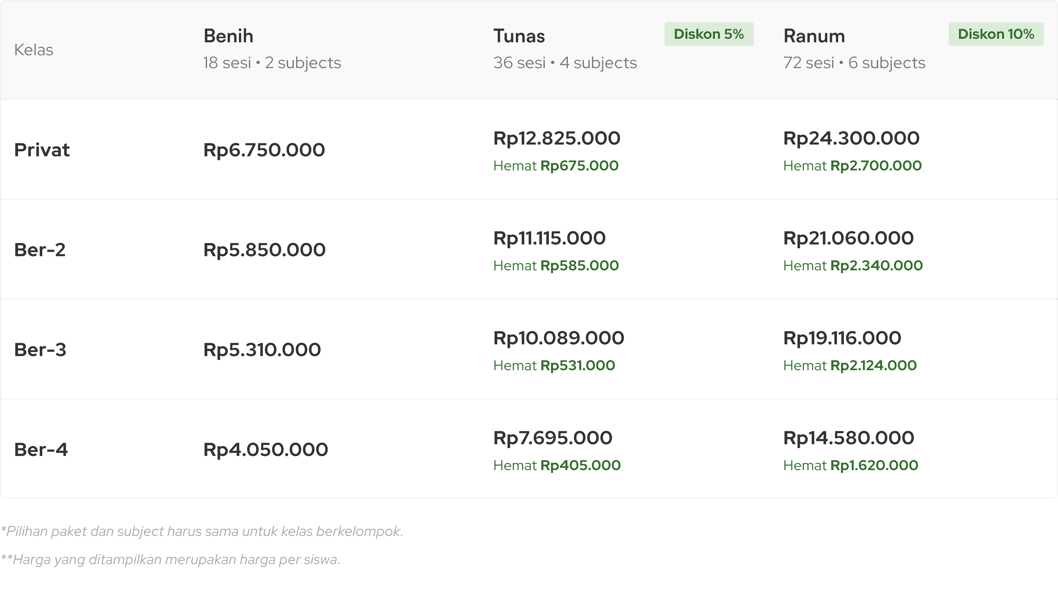Click the Hemat Rp2.124.000 savings text
This screenshot has height=597, width=1058.
[x=850, y=365]
